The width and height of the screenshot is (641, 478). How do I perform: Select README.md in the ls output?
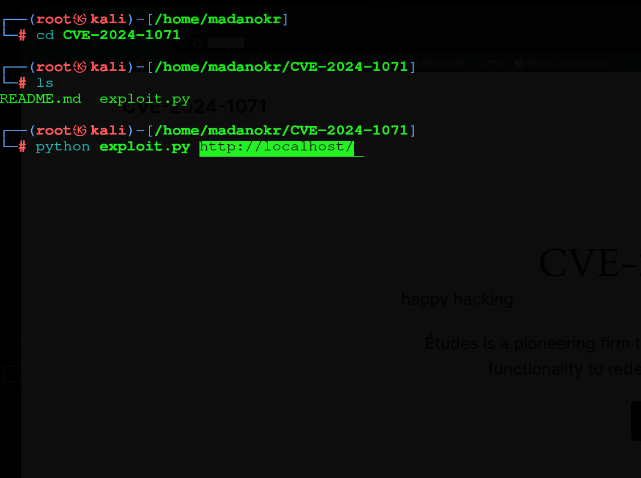pos(40,99)
